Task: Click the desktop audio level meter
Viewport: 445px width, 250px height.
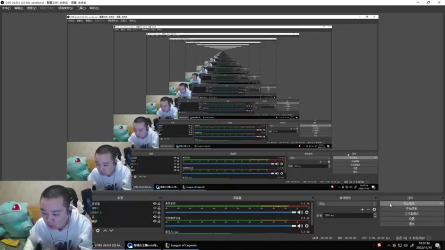Action: (x=237, y=207)
